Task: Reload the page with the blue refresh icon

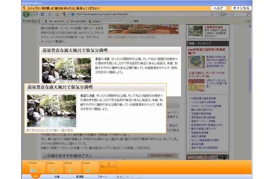Action: [x=42, y=14]
